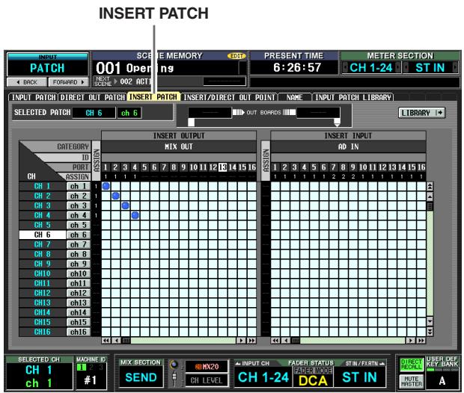Jump insert input grid to far left
Image resolution: width=464 pixels, height=393 pixels.
point(275,341)
